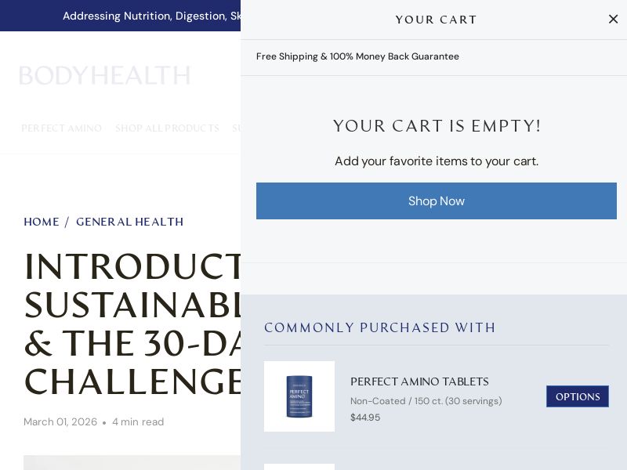Click the Your Cart Is Empty message
Screen dimensions: 627x470
point(437,126)
